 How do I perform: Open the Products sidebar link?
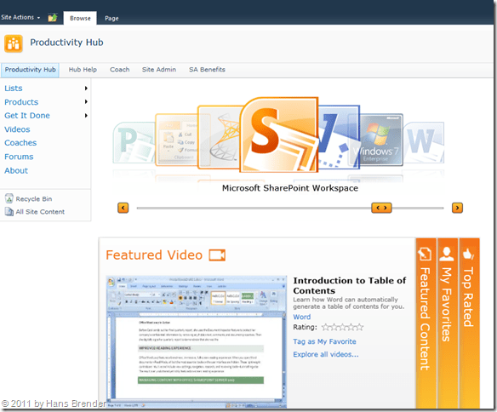pyautogui.click(x=21, y=102)
